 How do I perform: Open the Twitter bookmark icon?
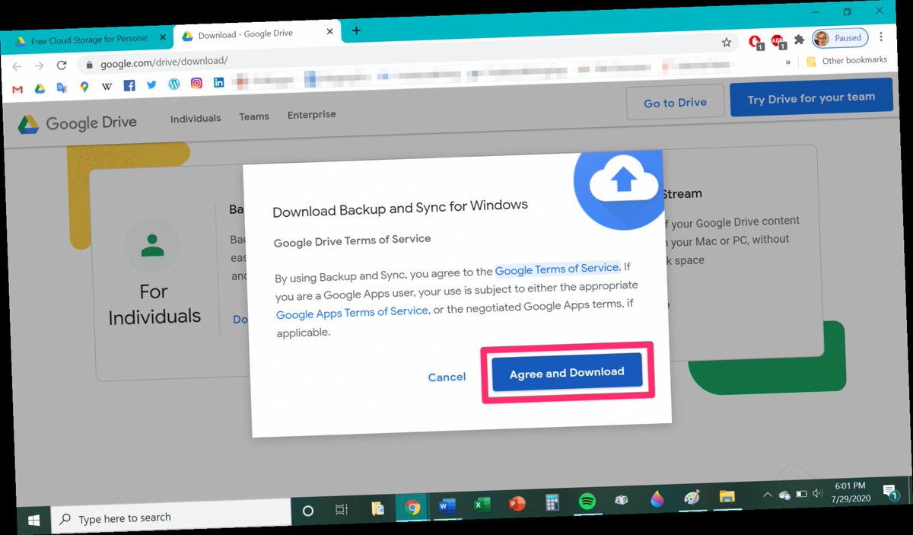click(x=151, y=84)
